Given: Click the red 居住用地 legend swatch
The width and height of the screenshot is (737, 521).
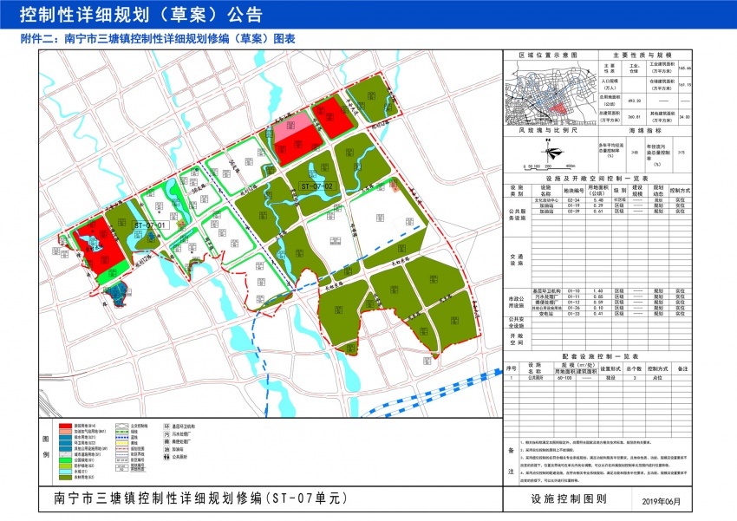Looking at the screenshot, I should [65, 427].
